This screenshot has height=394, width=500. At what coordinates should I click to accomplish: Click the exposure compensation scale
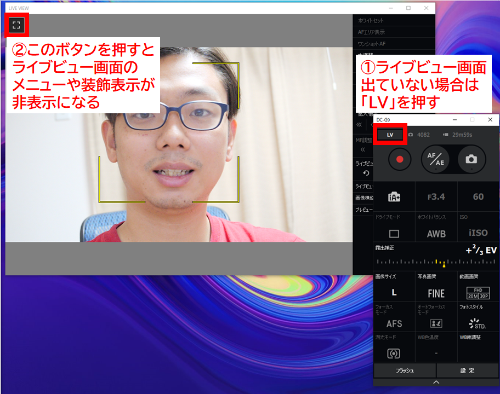click(436, 262)
